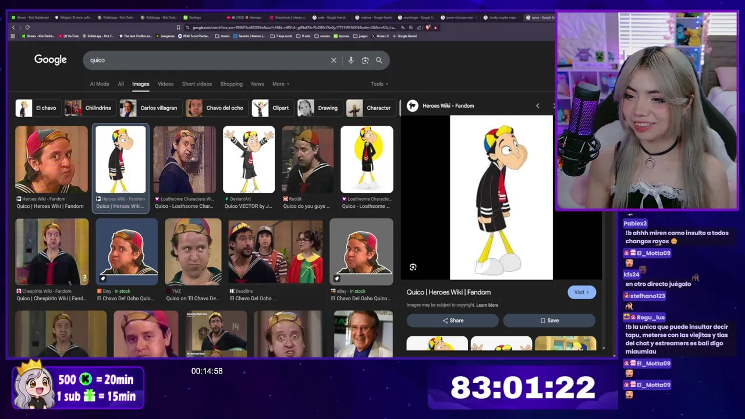Open the Brave shields lion icon

pos(428,27)
